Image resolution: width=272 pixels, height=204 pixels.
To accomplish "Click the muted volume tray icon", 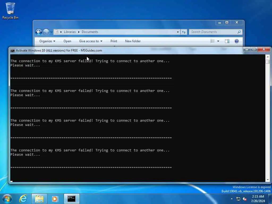I will (245, 199).
